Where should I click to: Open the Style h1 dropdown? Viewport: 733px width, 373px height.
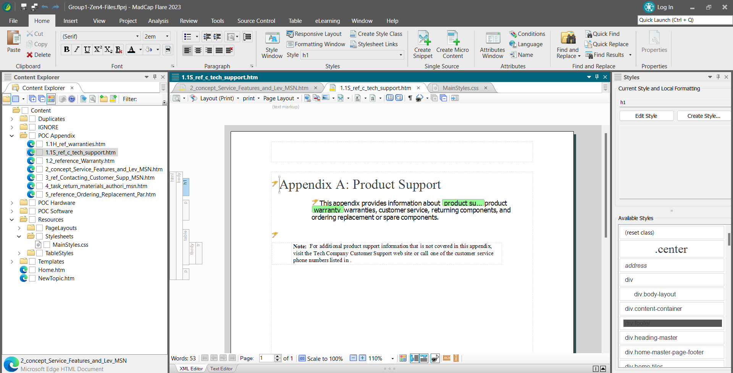[400, 55]
